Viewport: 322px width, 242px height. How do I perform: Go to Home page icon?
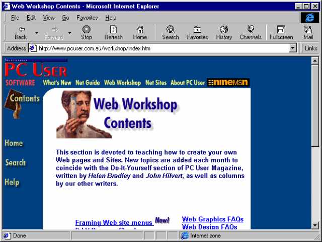click(x=140, y=29)
